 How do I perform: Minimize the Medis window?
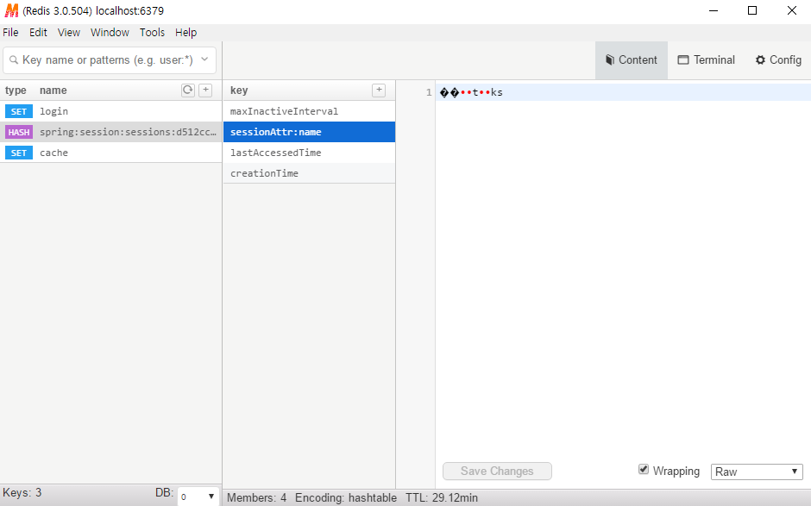[714, 10]
